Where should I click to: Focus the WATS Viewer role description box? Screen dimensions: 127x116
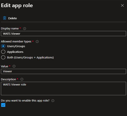click(x=63, y=89)
